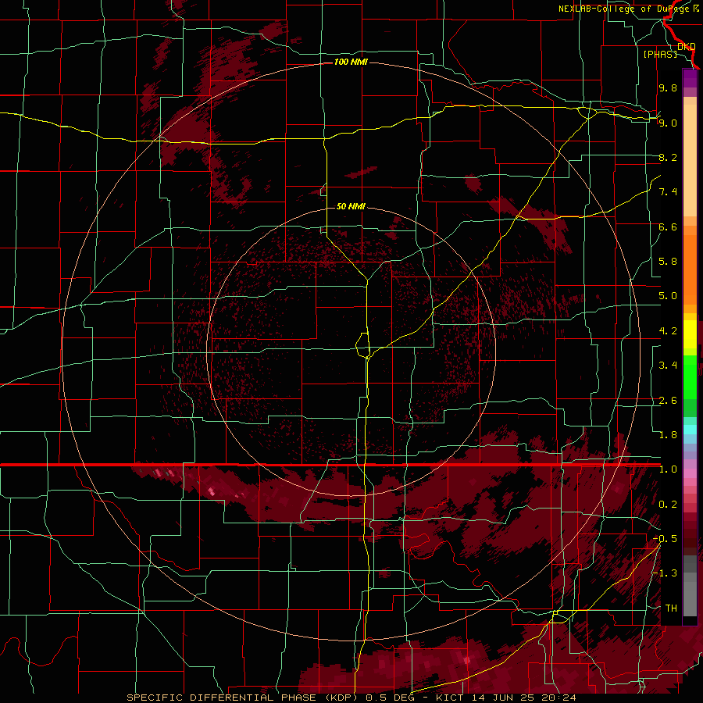The height and width of the screenshot is (703, 703).
Task: Click the 4.2 scale value label
Action: [x=668, y=331]
